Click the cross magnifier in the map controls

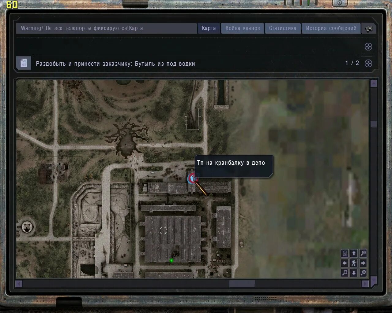click(x=363, y=273)
